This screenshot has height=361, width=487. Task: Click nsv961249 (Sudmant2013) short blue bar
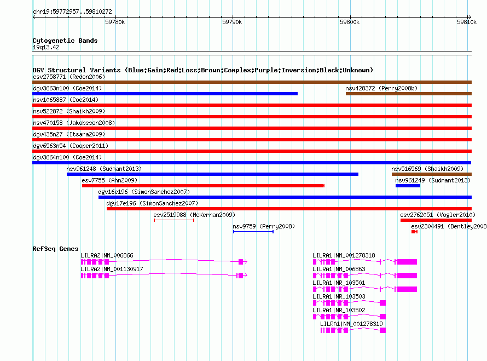[408, 186]
